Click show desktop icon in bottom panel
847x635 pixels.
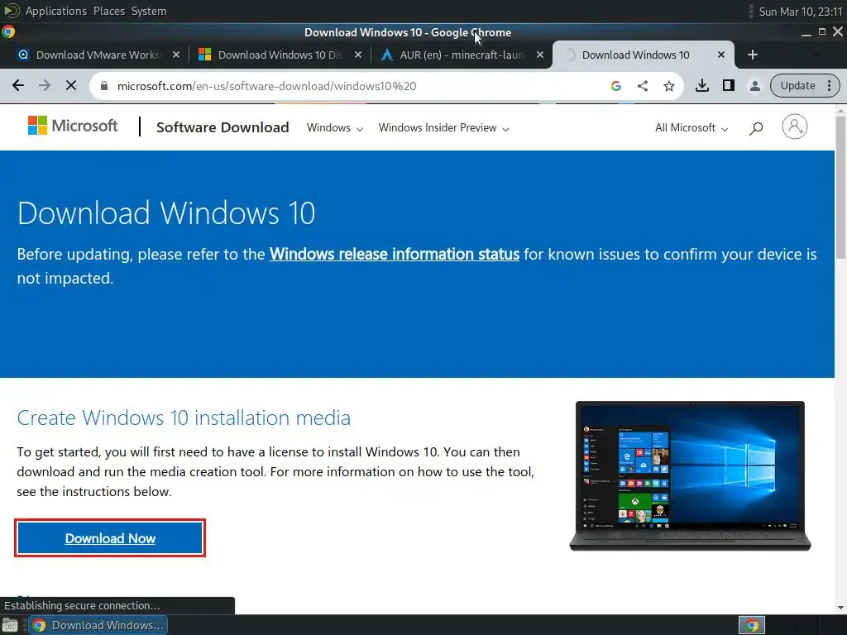pos(10,625)
